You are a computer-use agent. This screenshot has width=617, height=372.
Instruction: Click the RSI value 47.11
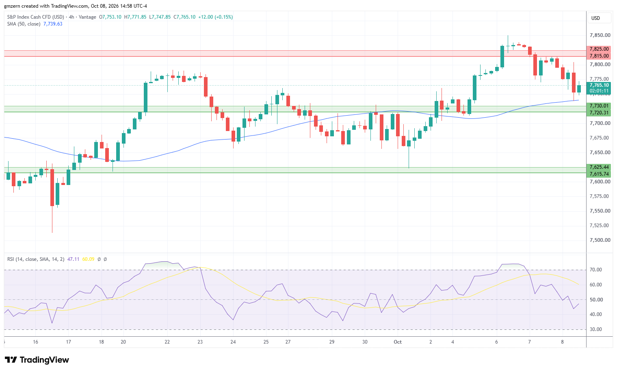pos(73,259)
